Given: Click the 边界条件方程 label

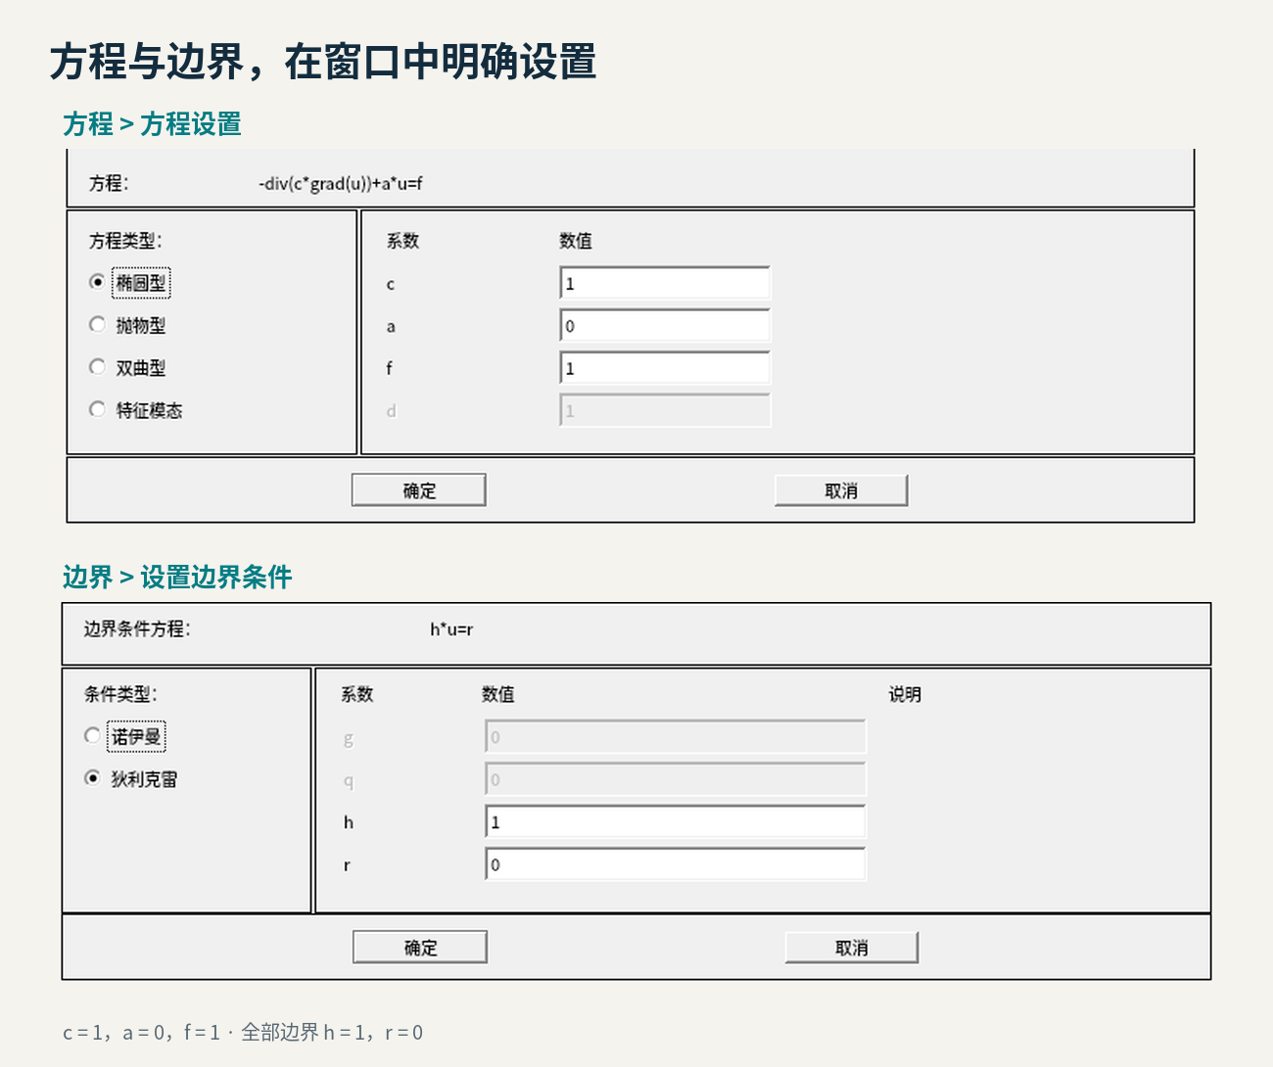Looking at the screenshot, I should click(x=137, y=629).
